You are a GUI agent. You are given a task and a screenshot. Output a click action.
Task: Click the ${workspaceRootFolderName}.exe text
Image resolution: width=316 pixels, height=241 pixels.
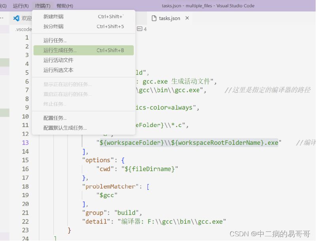pyautogui.click(x=225, y=143)
